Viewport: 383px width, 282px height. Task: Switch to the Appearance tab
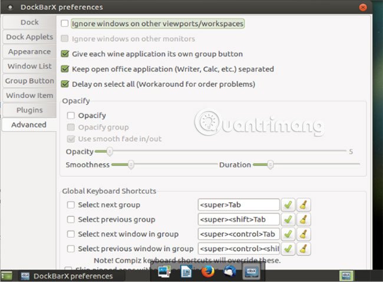[29, 52]
